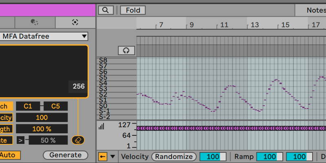The image size is (326, 163).
Task: Click the C1 minimum pitch field
Action: tap(28, 106)
